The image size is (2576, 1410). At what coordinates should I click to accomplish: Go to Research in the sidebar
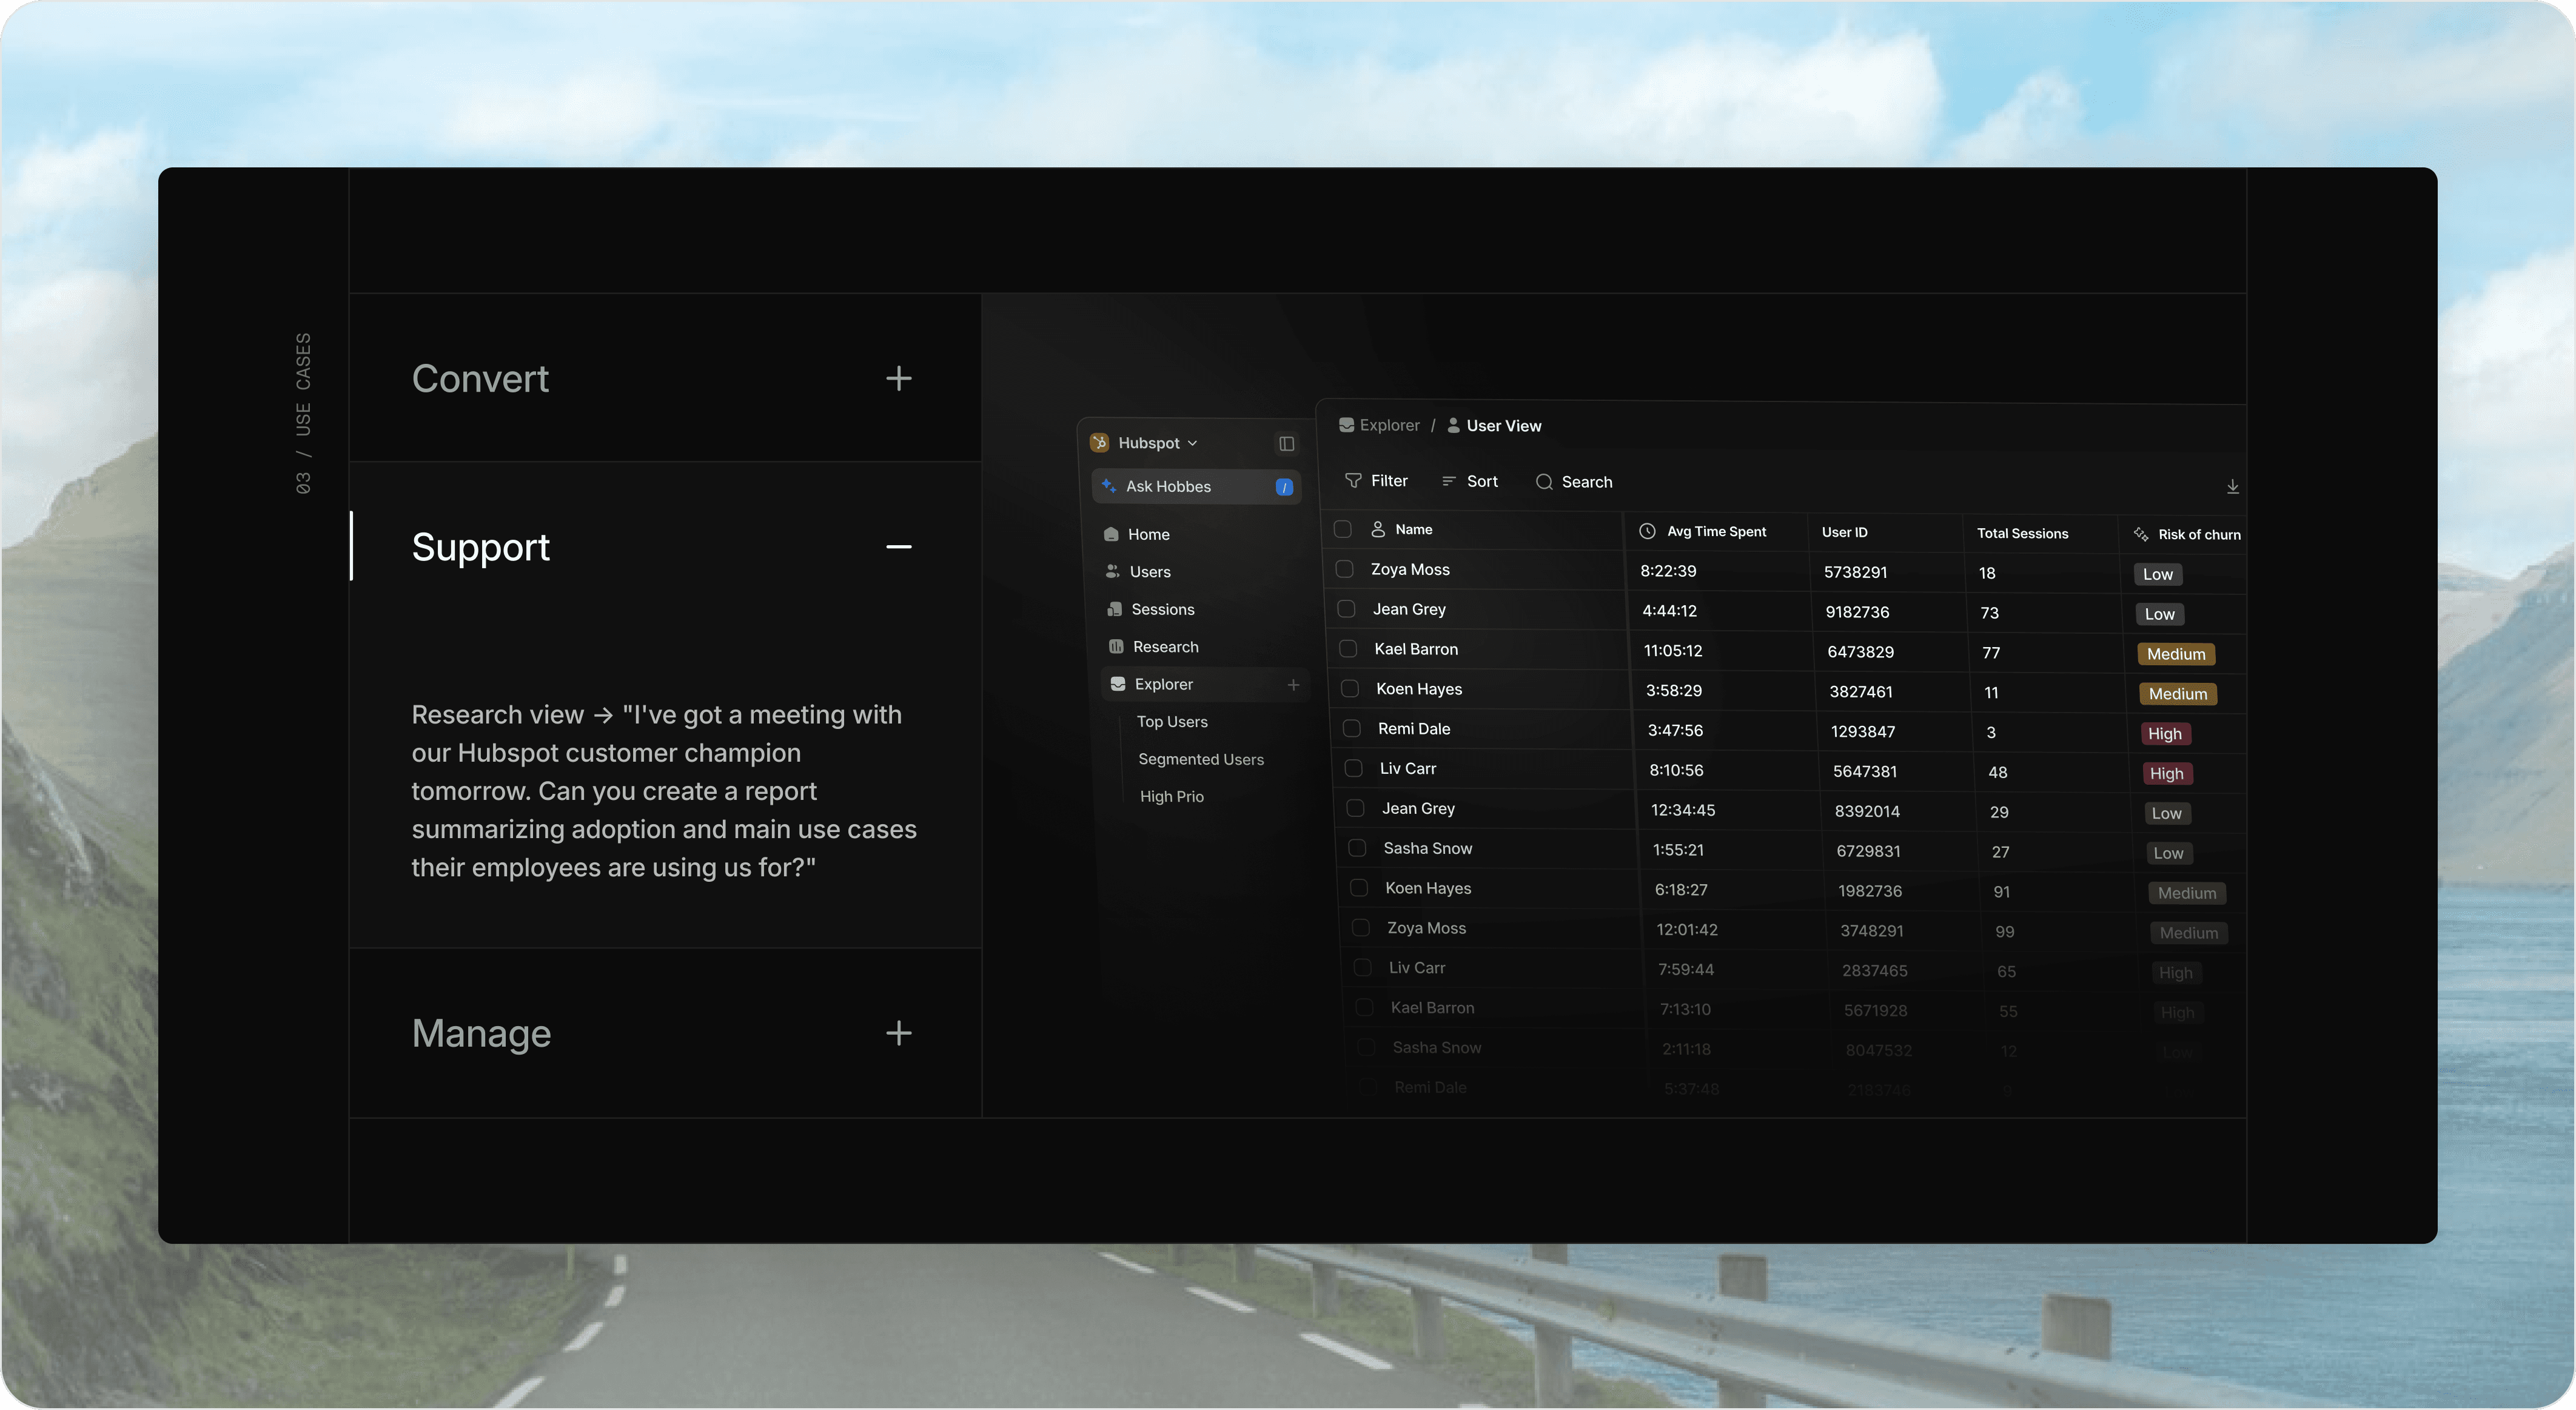1165,647
